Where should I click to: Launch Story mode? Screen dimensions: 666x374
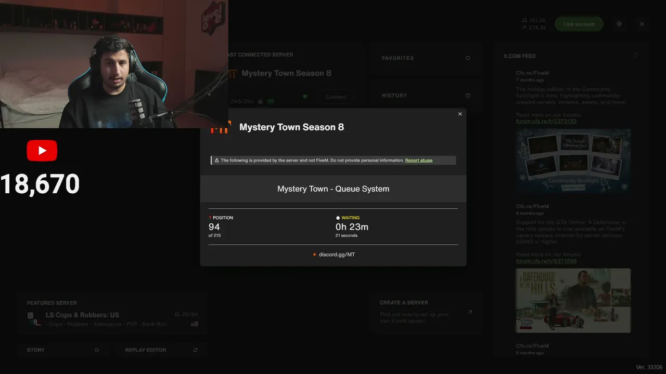[x=63, y=350]
